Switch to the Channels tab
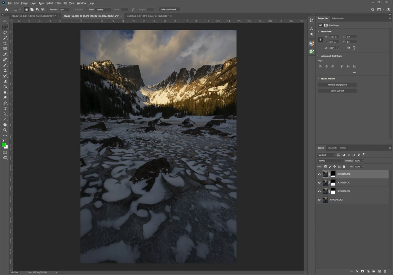This screenshot has height=275, width=393. tap(332, 148)
